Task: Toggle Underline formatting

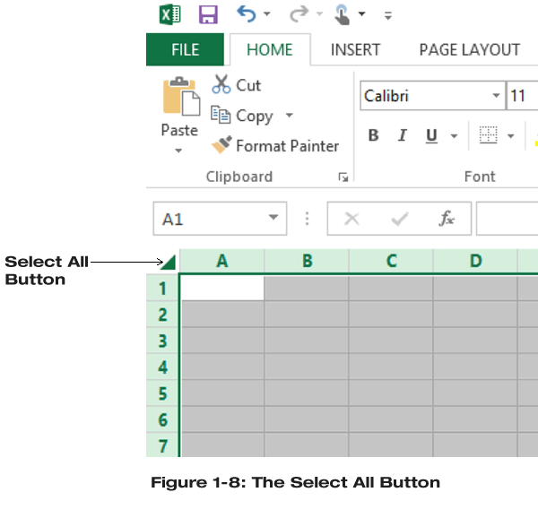Action: (431, 136)
